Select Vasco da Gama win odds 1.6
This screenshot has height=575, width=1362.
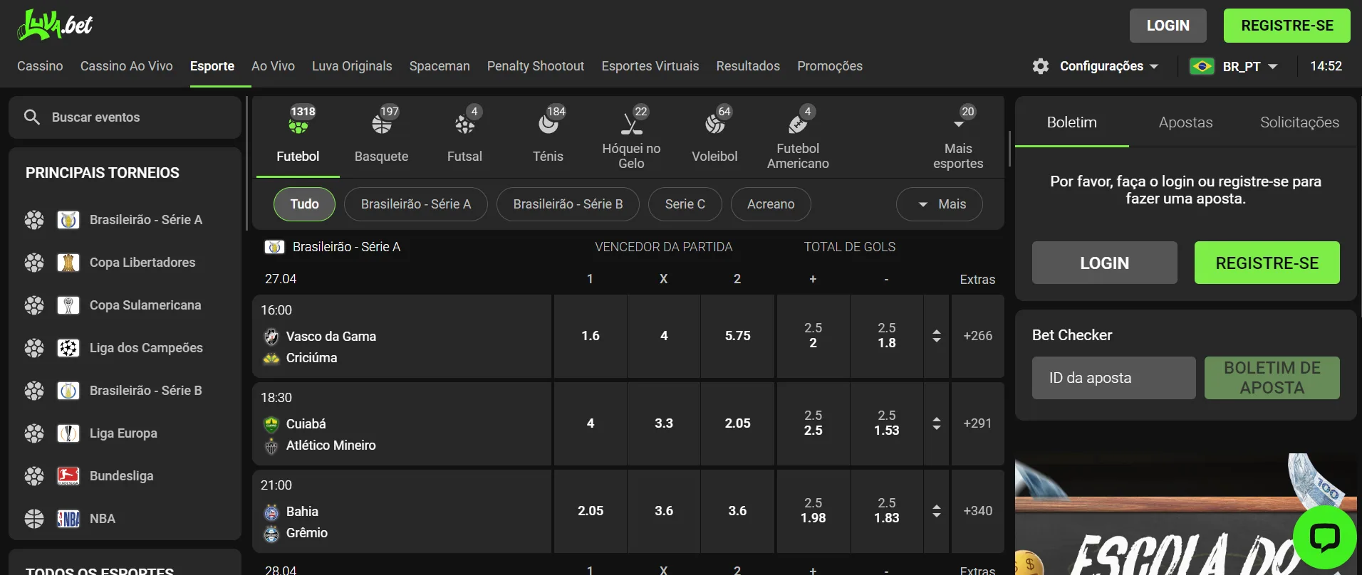pyautogui.click(x=591, y=336)
